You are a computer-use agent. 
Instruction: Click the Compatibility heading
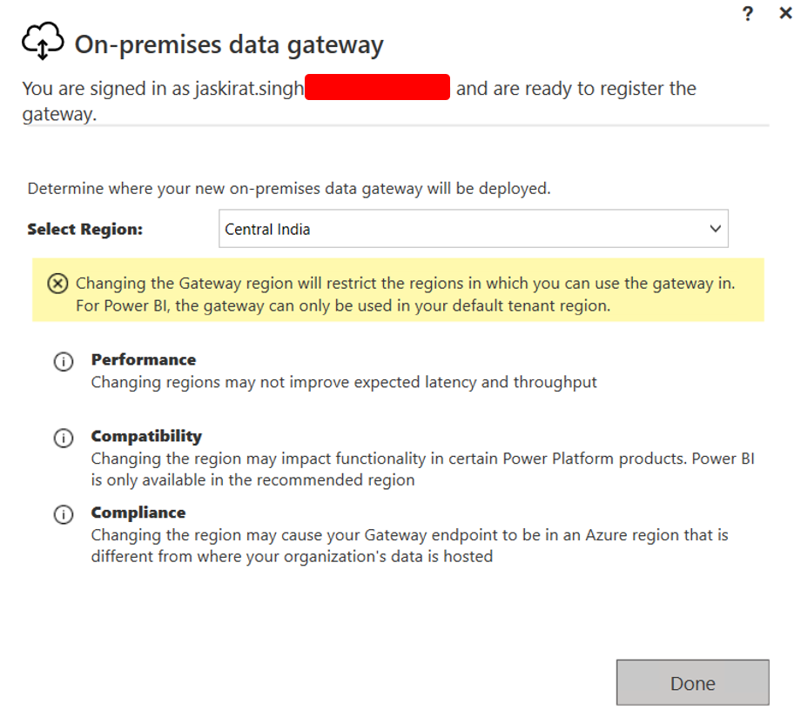146,436
